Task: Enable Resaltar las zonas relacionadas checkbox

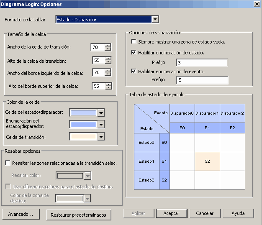Action: pyautogui.click(x=8, y=163)
